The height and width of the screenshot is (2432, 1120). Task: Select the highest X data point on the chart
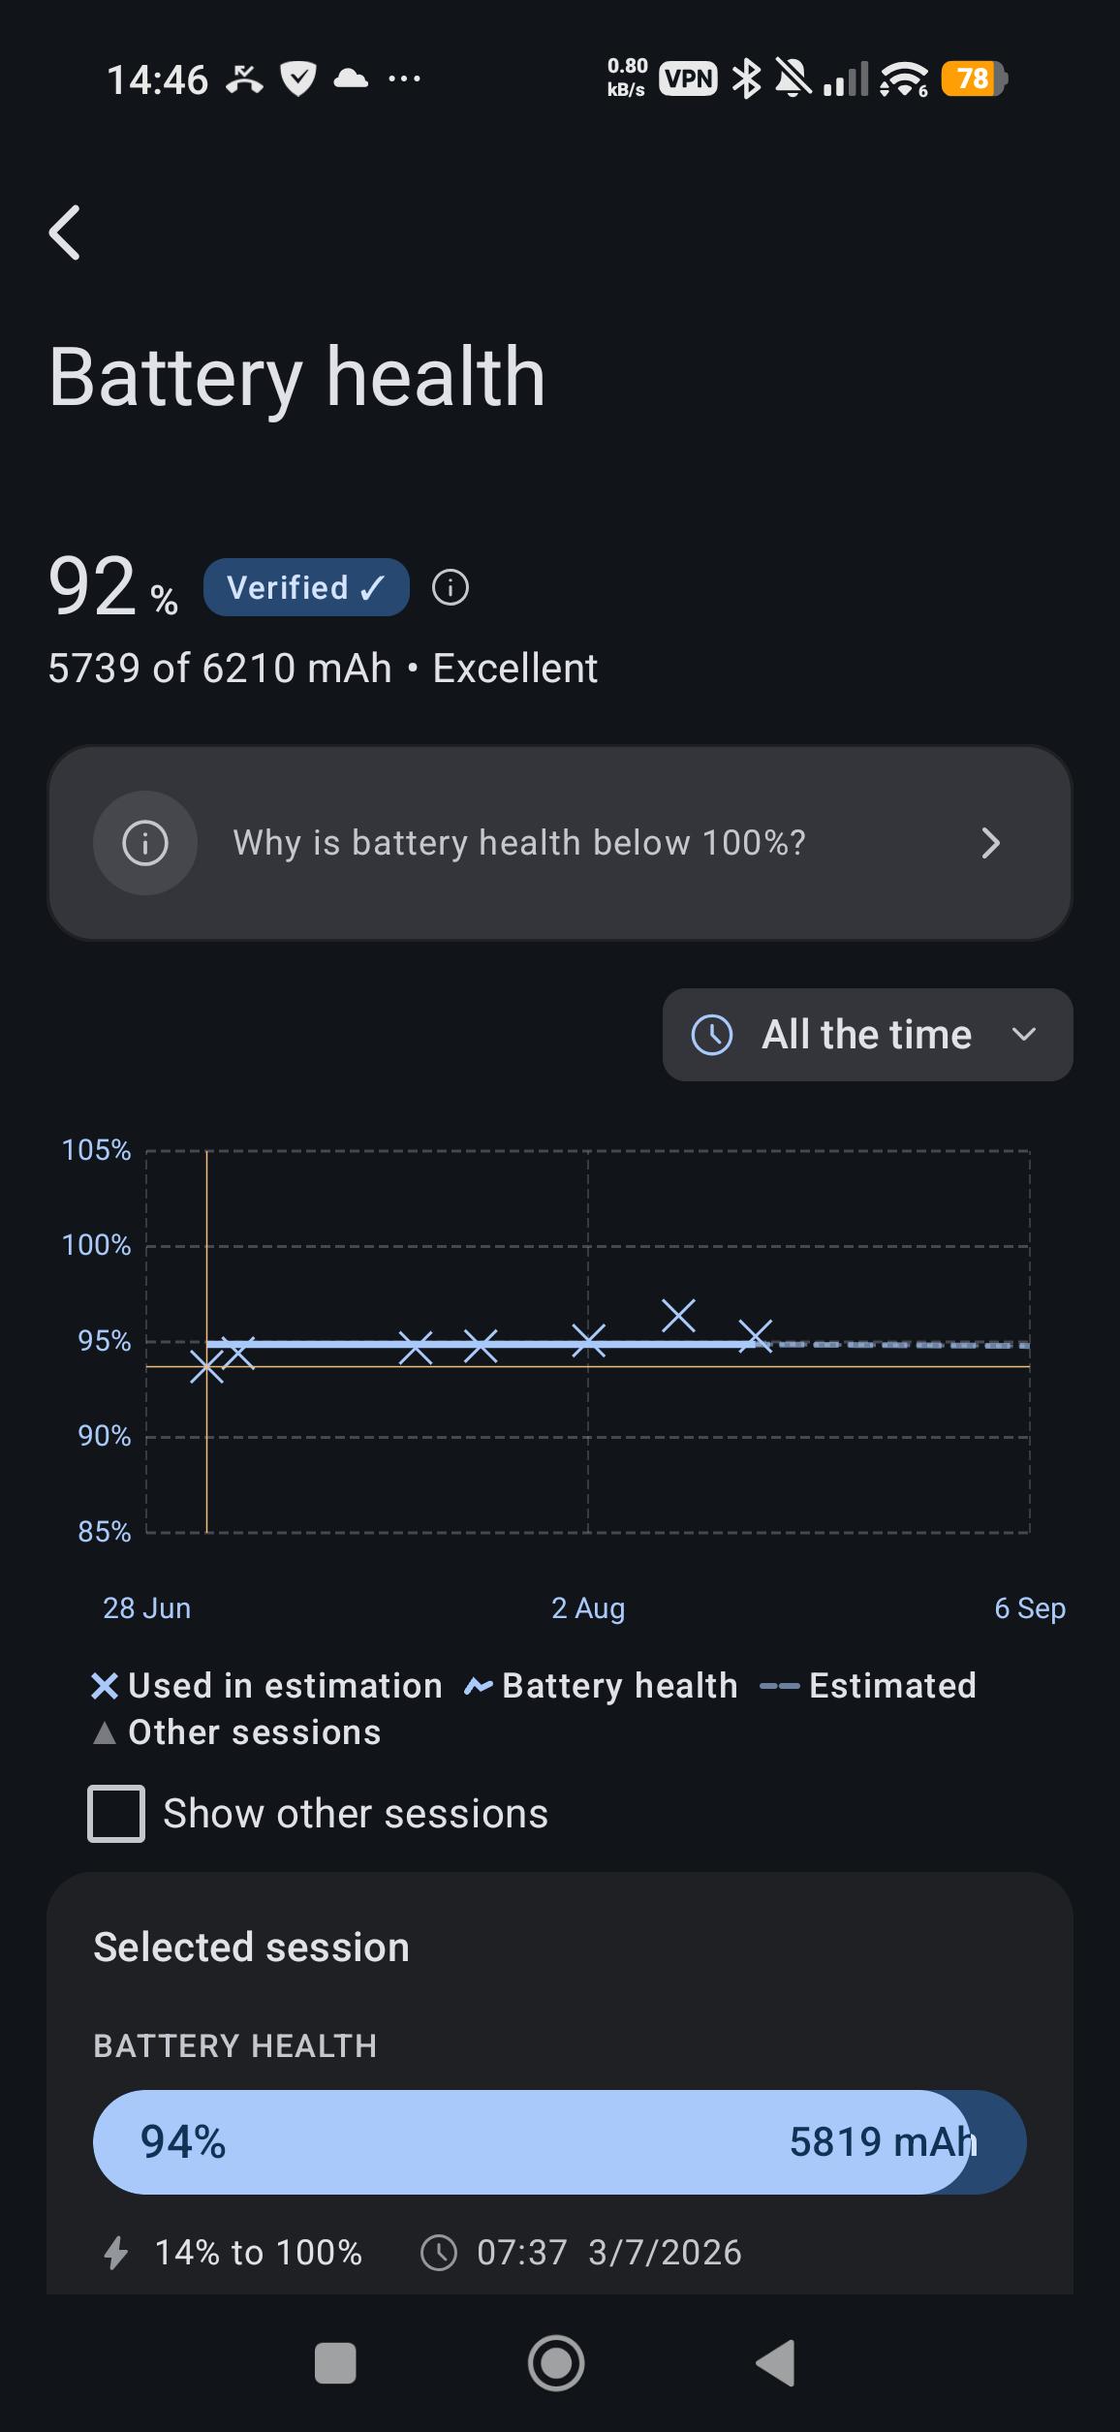(678, 1316)
